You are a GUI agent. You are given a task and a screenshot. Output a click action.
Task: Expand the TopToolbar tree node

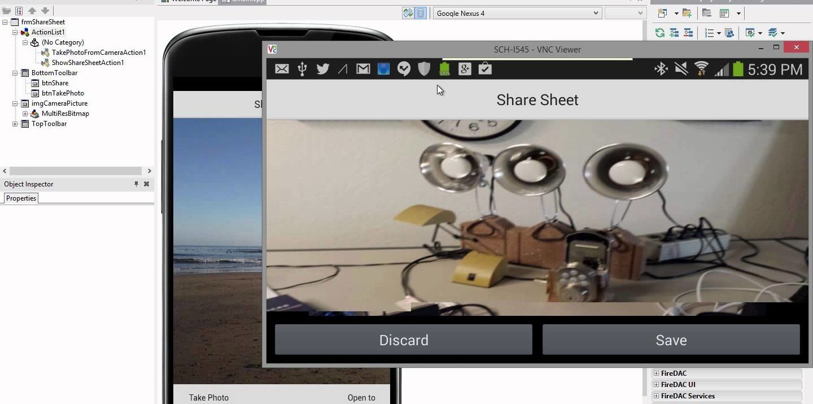coord(15,124)
